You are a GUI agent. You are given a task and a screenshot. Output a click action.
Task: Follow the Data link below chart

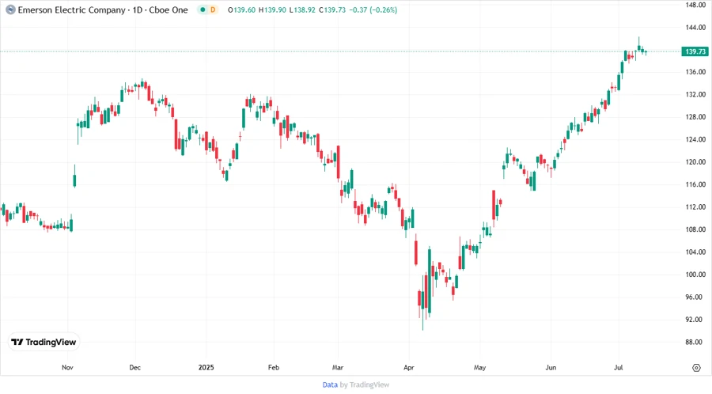pos(330,385)
